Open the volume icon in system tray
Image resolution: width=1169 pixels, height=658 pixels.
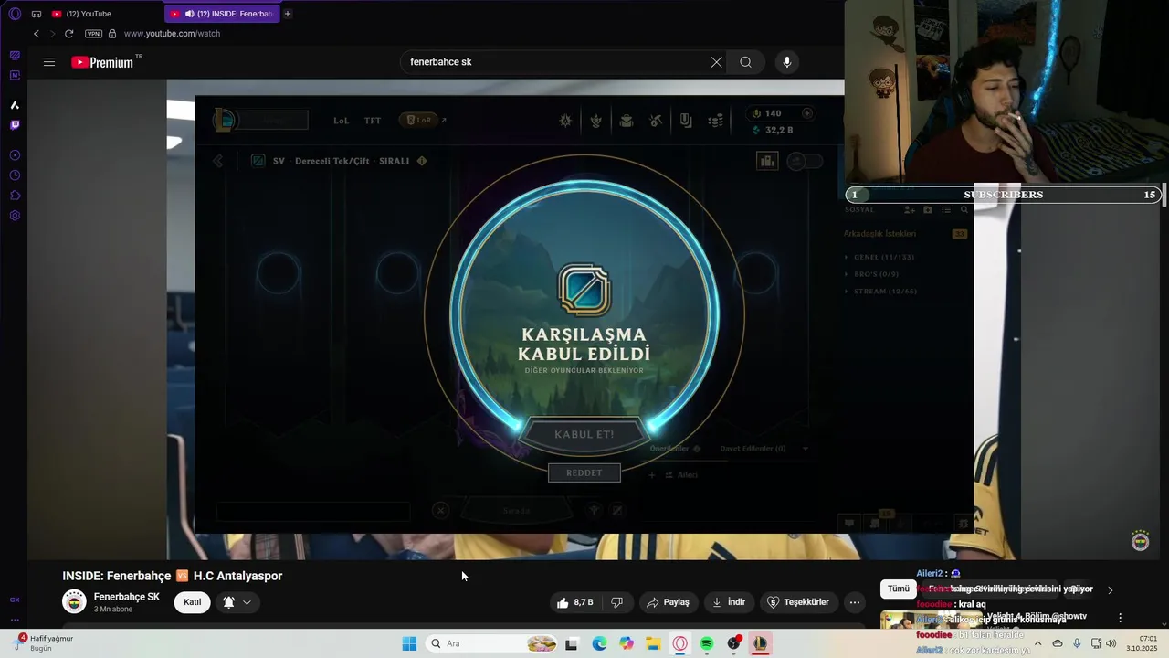click(1111, 643)
